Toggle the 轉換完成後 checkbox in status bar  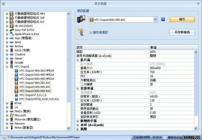click(x=165, y=137)
